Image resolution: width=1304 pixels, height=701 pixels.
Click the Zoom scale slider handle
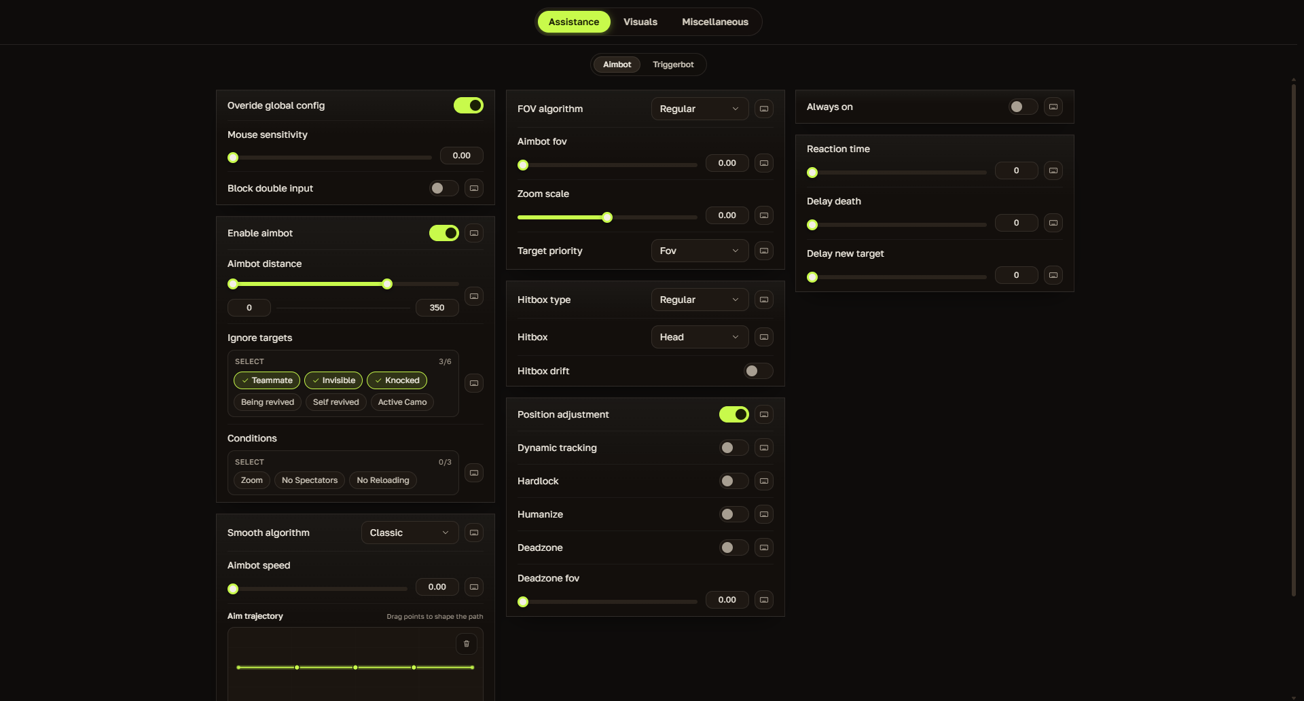(x=607, y=217)
